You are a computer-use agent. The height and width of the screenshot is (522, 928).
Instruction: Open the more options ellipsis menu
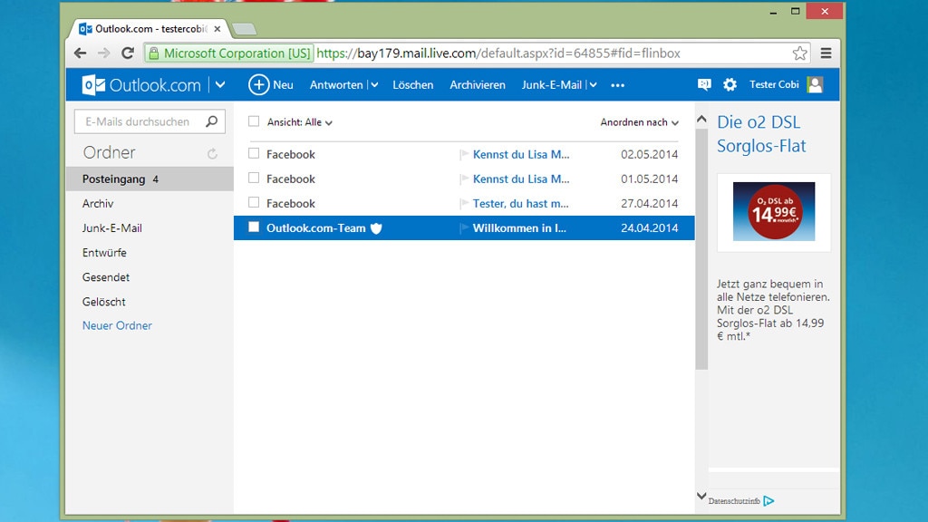(x=618, y=85)
